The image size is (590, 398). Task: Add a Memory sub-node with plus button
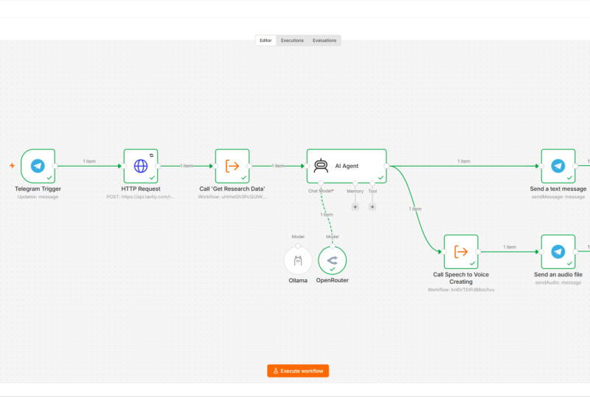click(x=355, y=207)
